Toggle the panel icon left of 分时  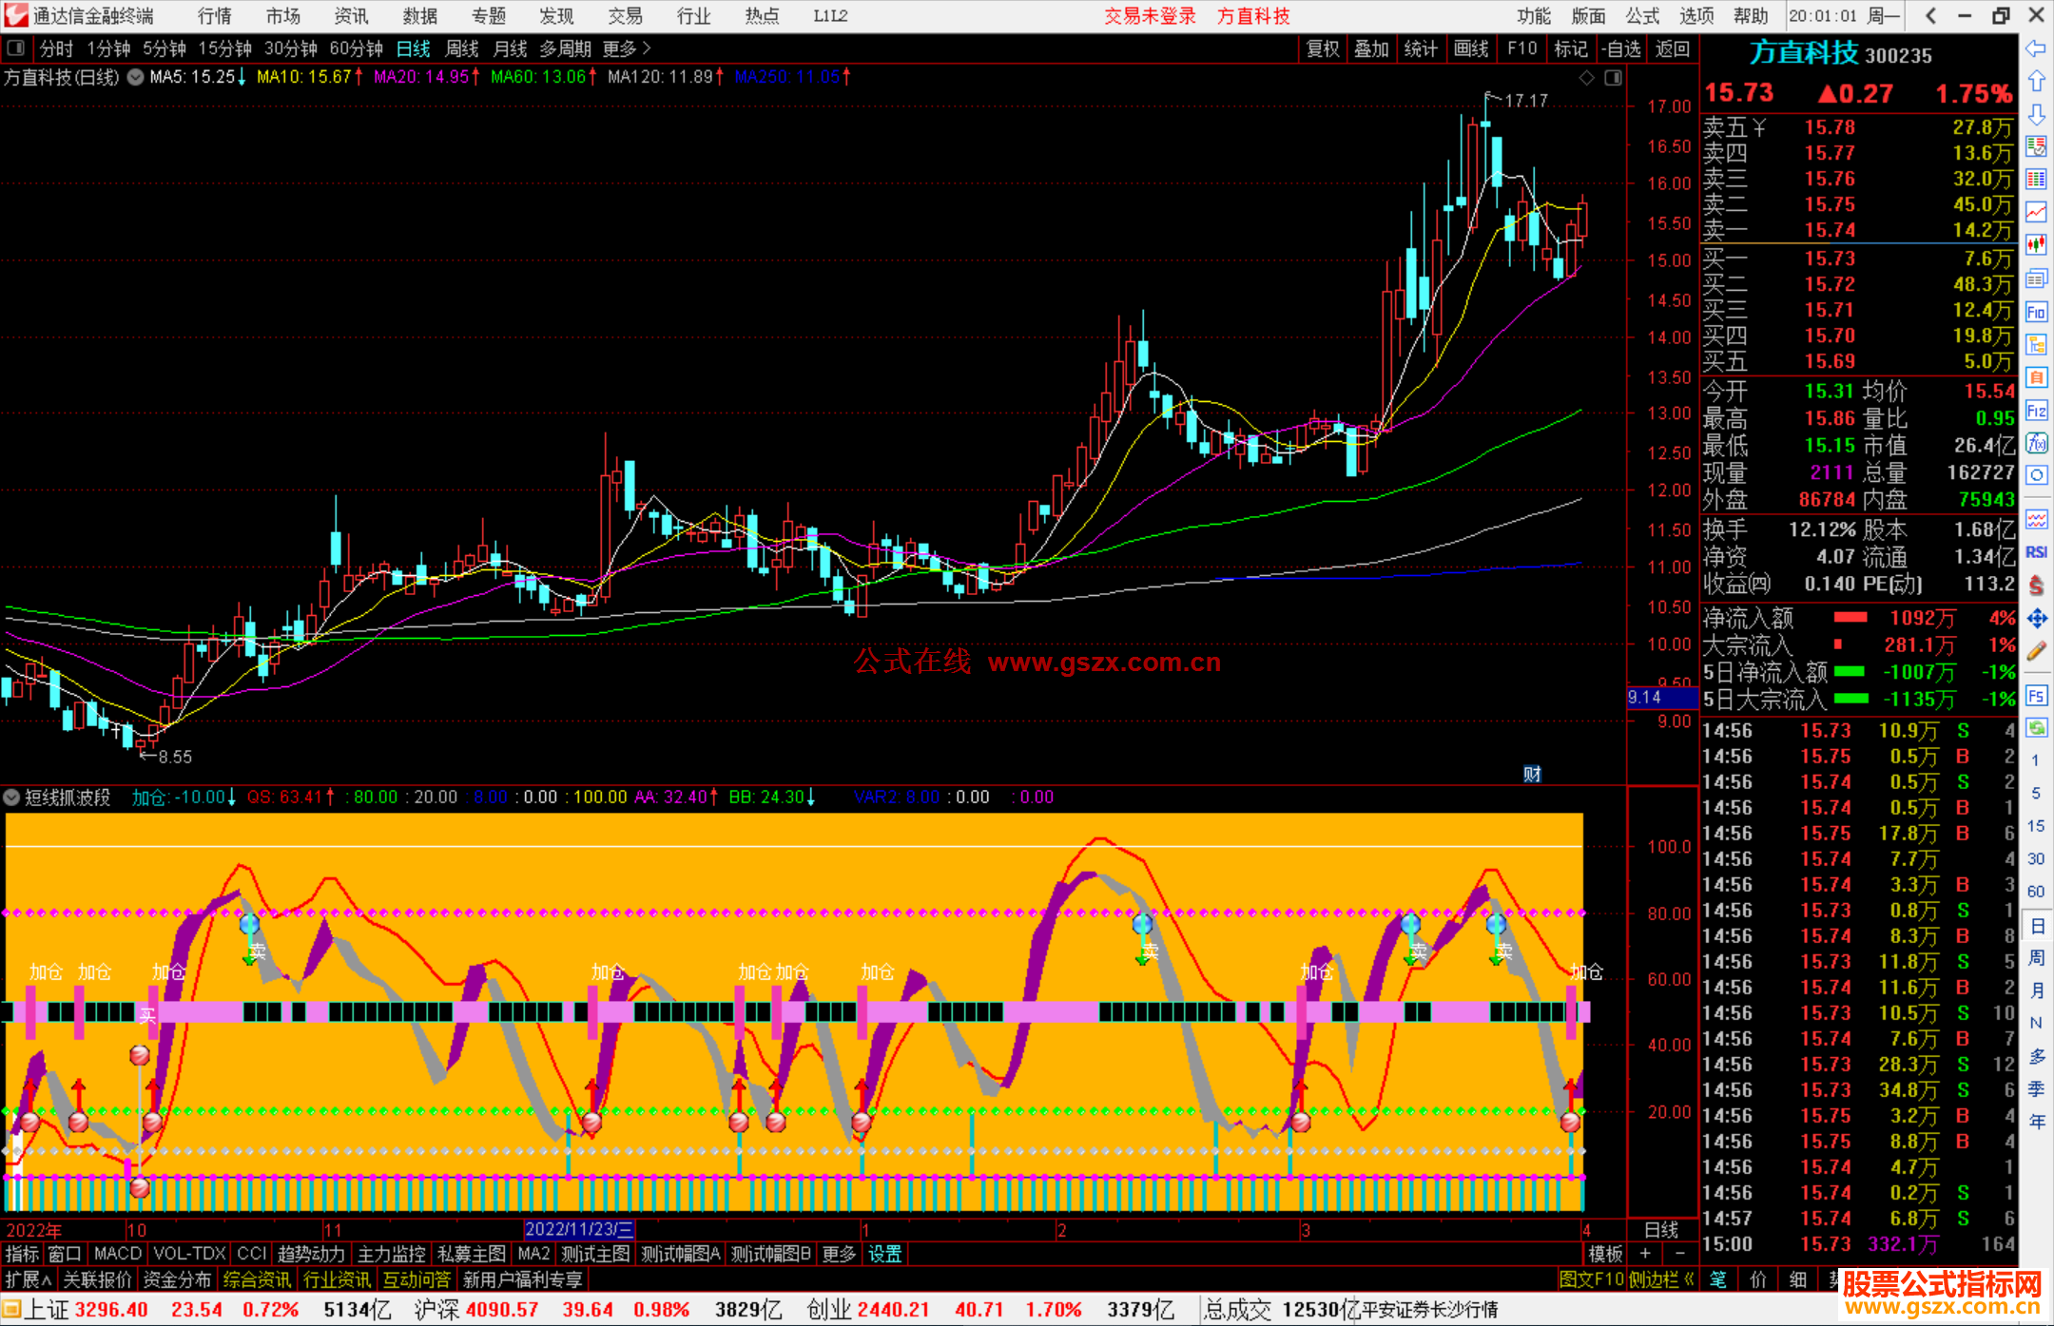click(15, 48)
